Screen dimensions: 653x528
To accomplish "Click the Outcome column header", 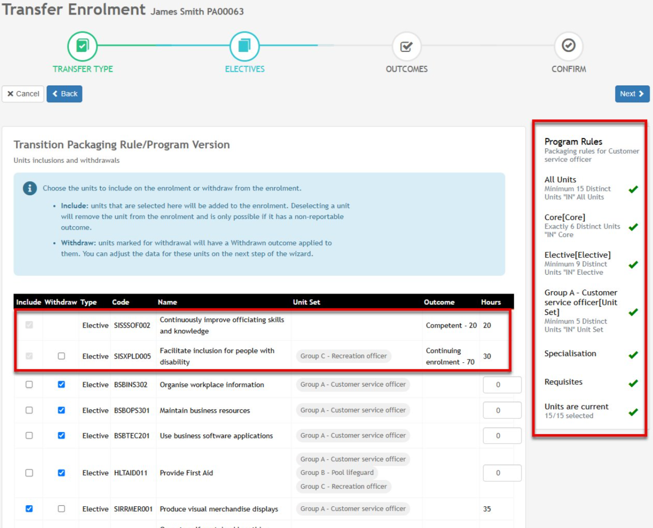I will [439, 302].
